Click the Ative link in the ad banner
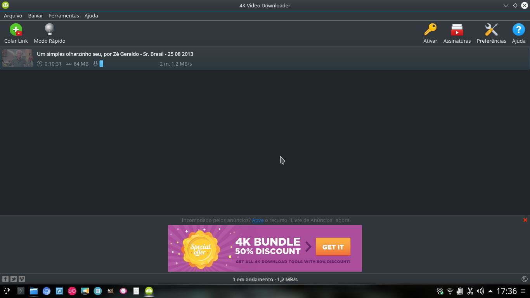Screen dimensions: 530x298 (257, 220)
